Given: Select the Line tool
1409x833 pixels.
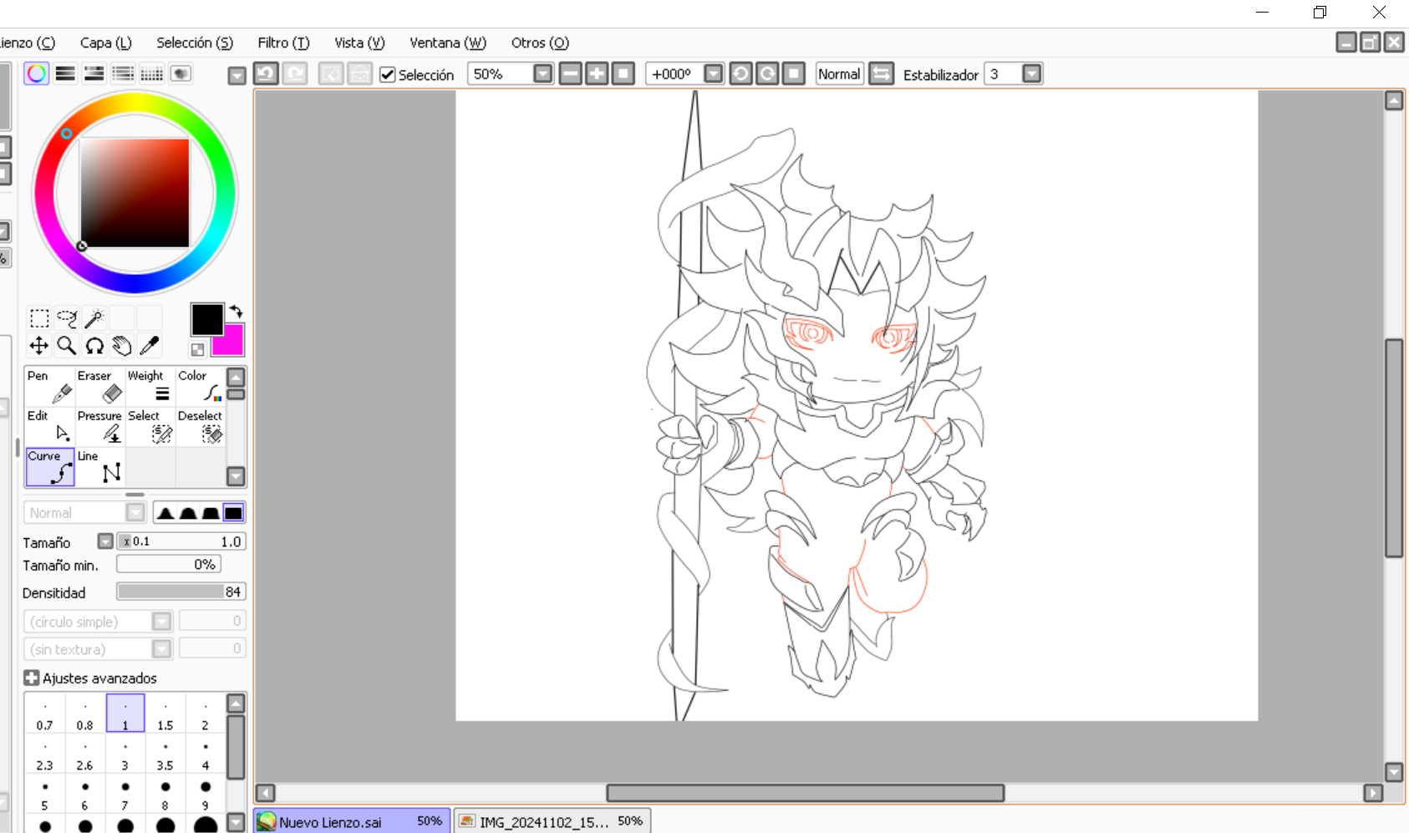Looking at the screenshot, I should 100,467.
